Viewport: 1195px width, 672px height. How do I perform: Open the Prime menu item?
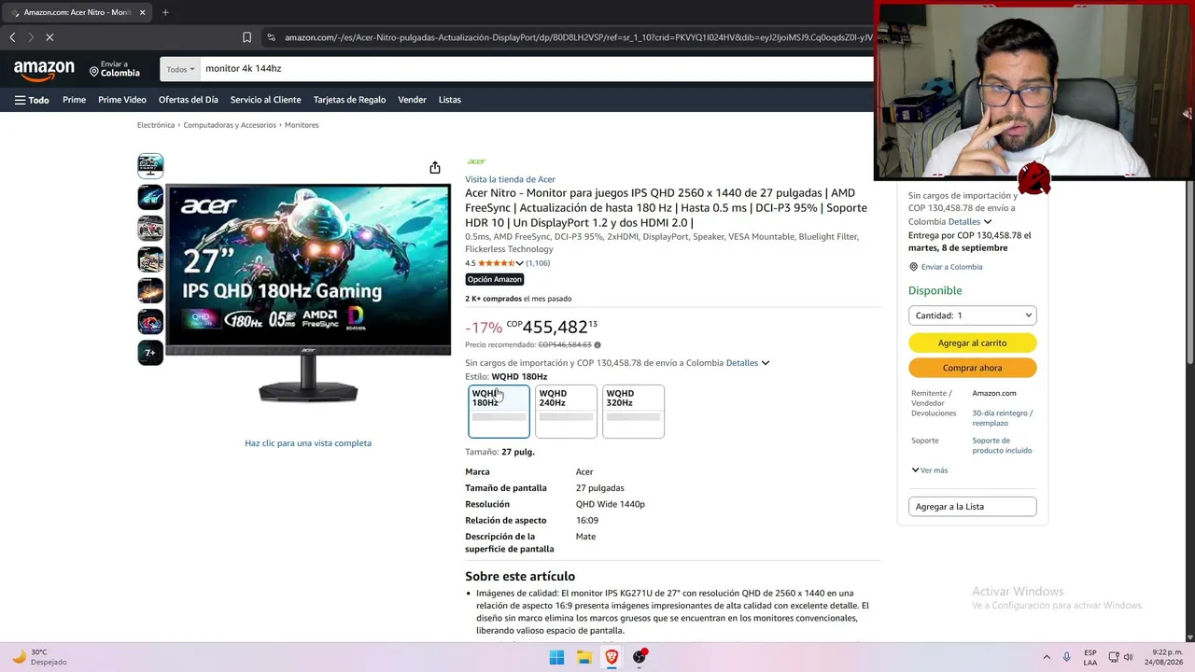coord(74,100)
